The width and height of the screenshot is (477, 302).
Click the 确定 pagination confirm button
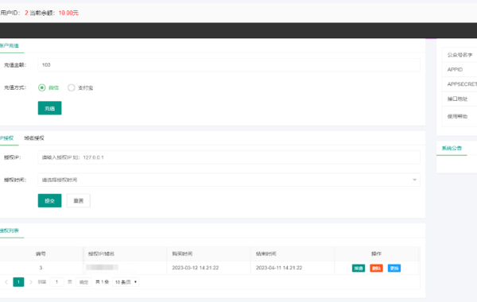[x=83, y=282]
